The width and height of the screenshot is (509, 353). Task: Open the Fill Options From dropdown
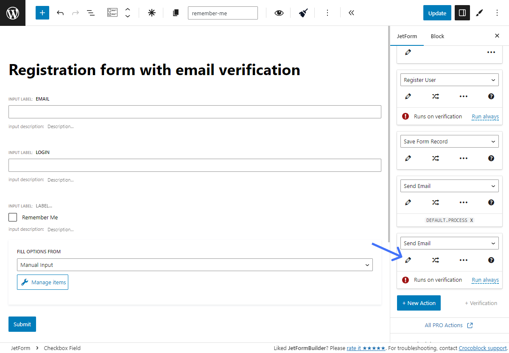[195, 264]
